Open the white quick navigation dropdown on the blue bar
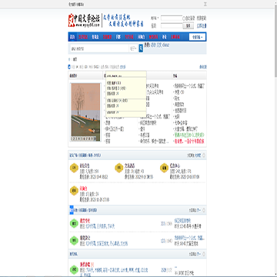277x277 pixels. 197,37
